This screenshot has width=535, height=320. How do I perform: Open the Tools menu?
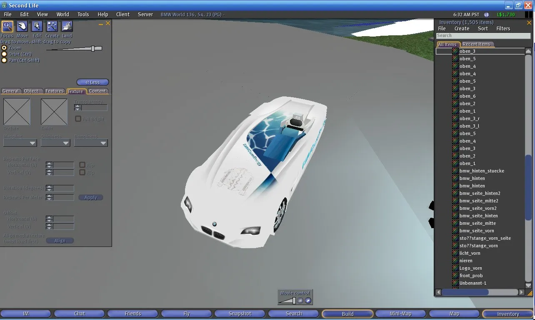coord(83,14)
